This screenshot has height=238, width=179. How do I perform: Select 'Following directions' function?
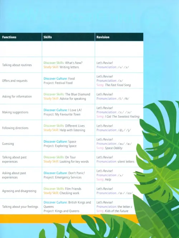(x=15, y=128)
